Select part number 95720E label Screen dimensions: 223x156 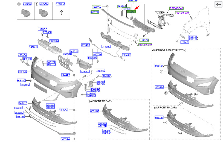[x=27, y=4]
